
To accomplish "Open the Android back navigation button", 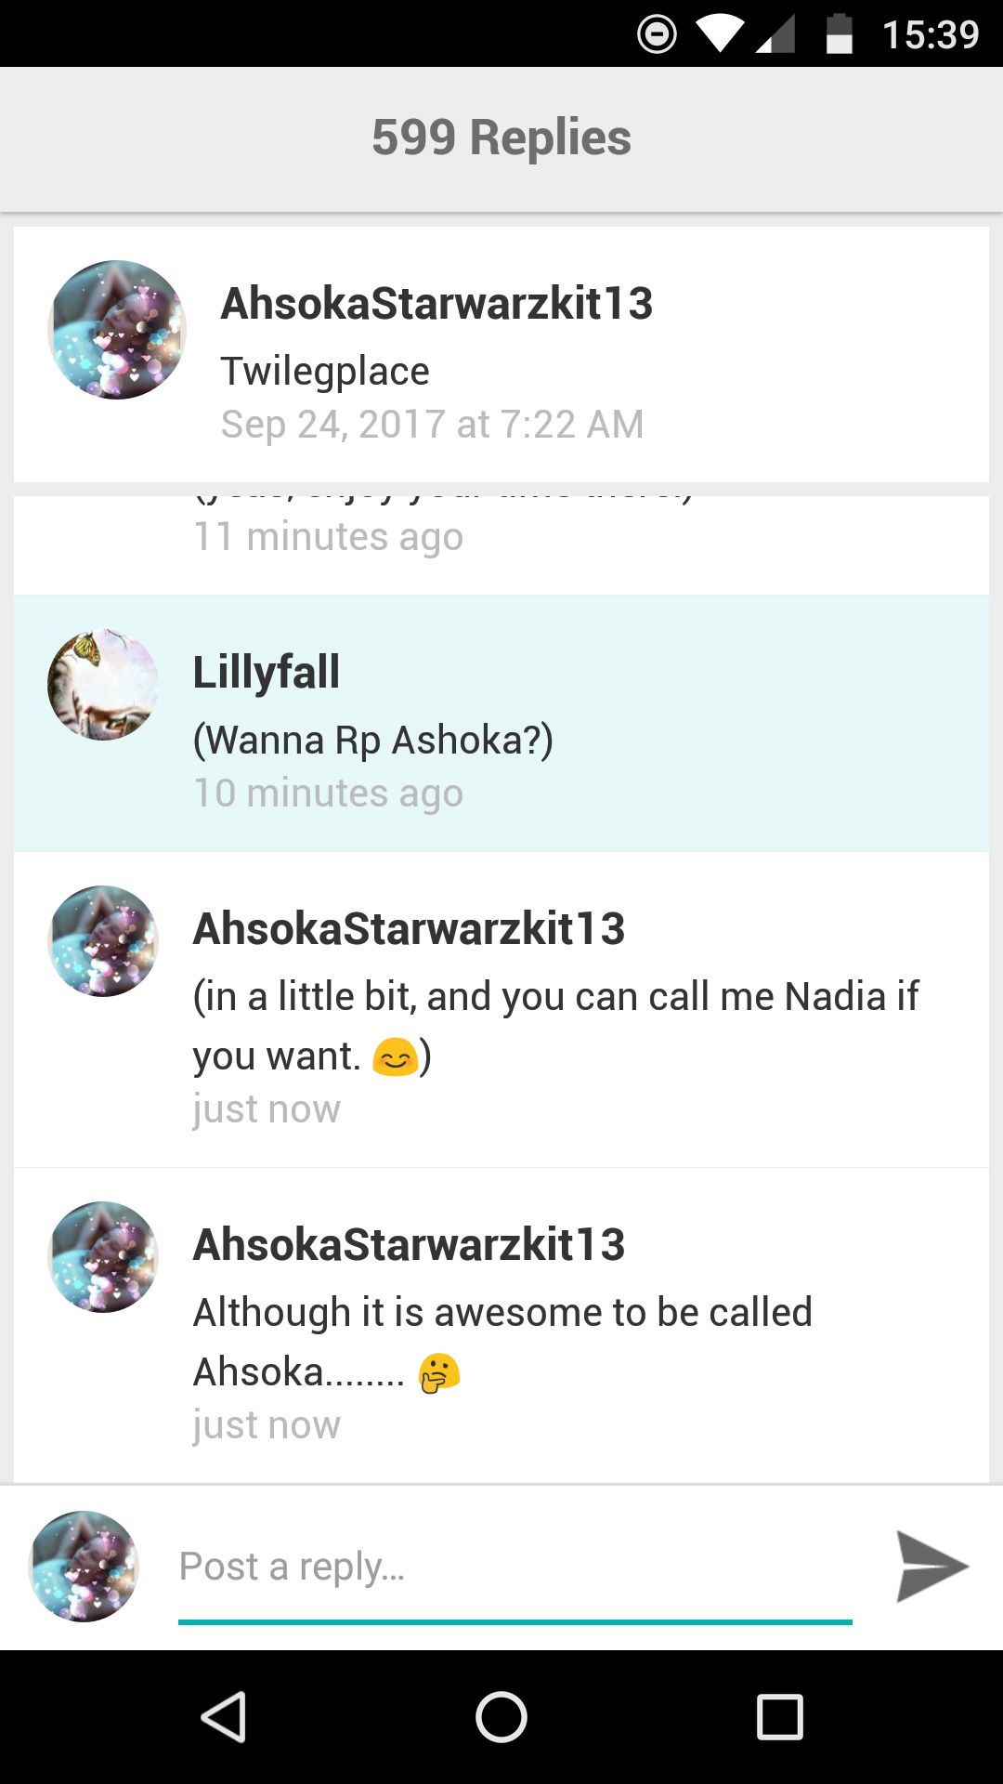I will tap(224, 1716).
